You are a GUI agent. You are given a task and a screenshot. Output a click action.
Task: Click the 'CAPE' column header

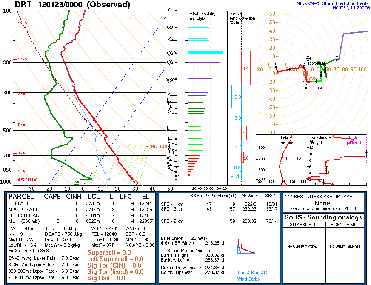[x=52, y=197]
